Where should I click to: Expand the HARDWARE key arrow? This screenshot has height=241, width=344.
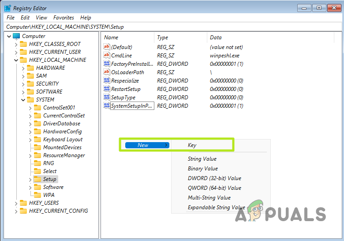23,68
